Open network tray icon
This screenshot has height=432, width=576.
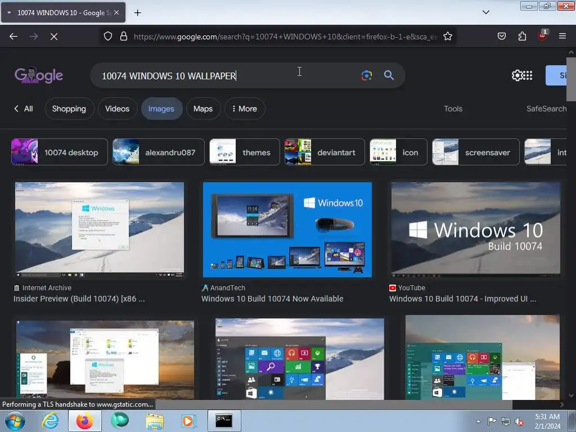[506, 421]
